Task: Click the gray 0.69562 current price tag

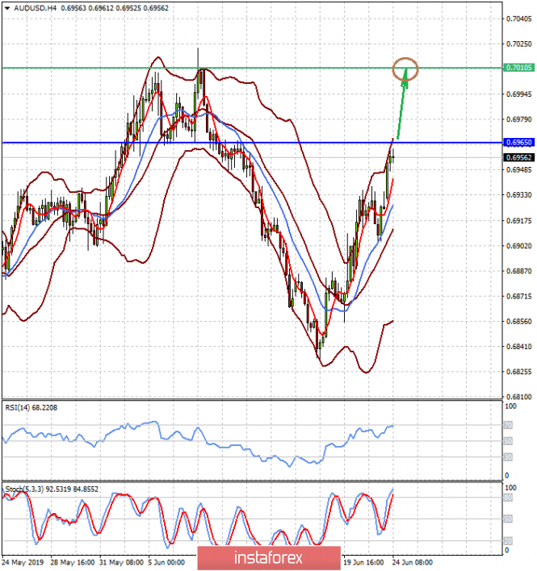Action: 517,157
